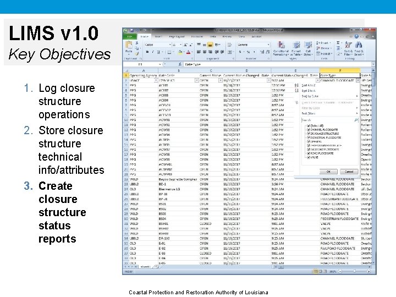
Task: Click the Insert Function fx icon
Action: [180, 64]
